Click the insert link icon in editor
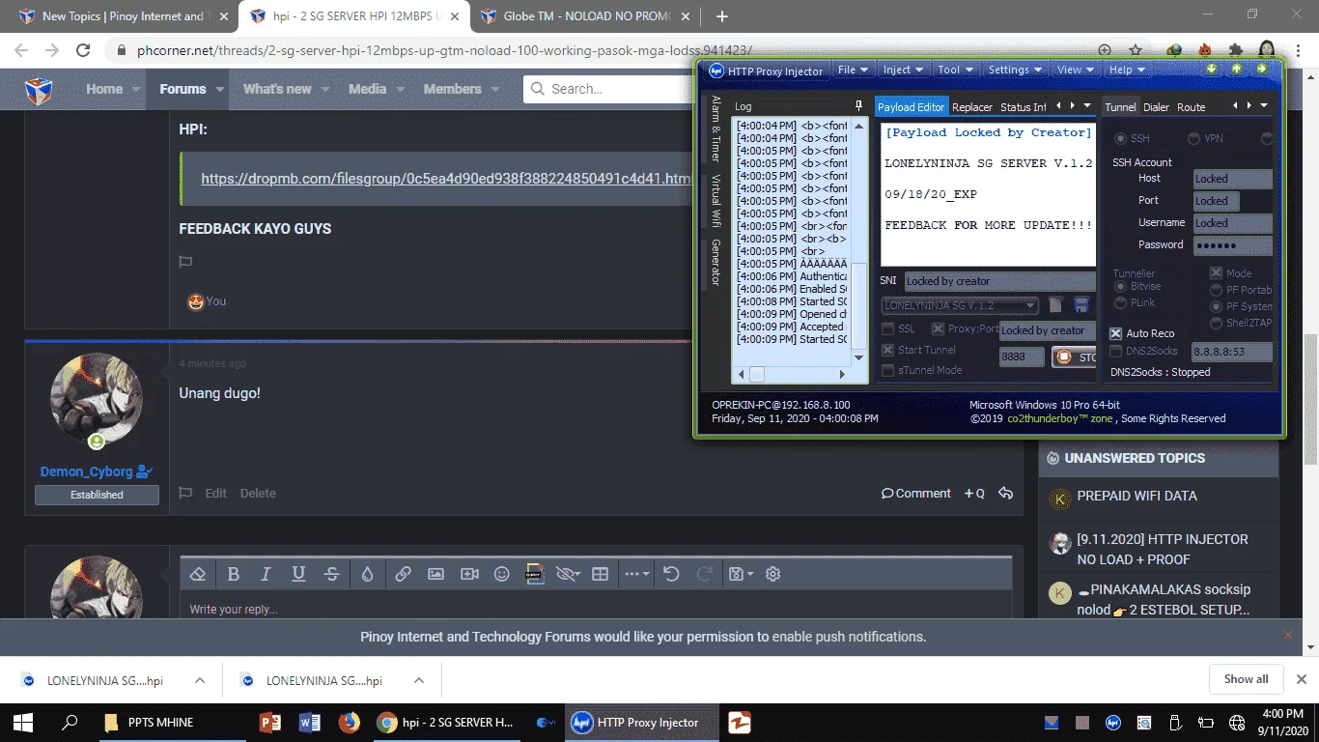This screenshot has width=1319, height=742. (403, 574)
